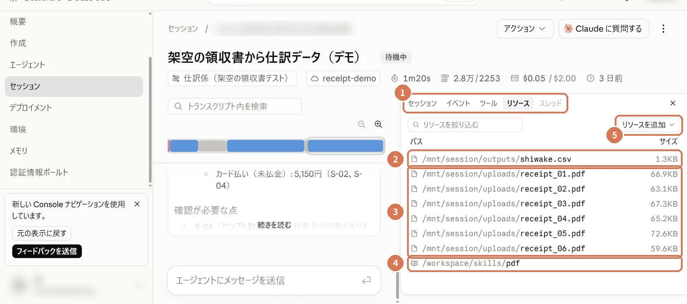
Task: Zoom out the transcript timeline
Action: point(361,124)
